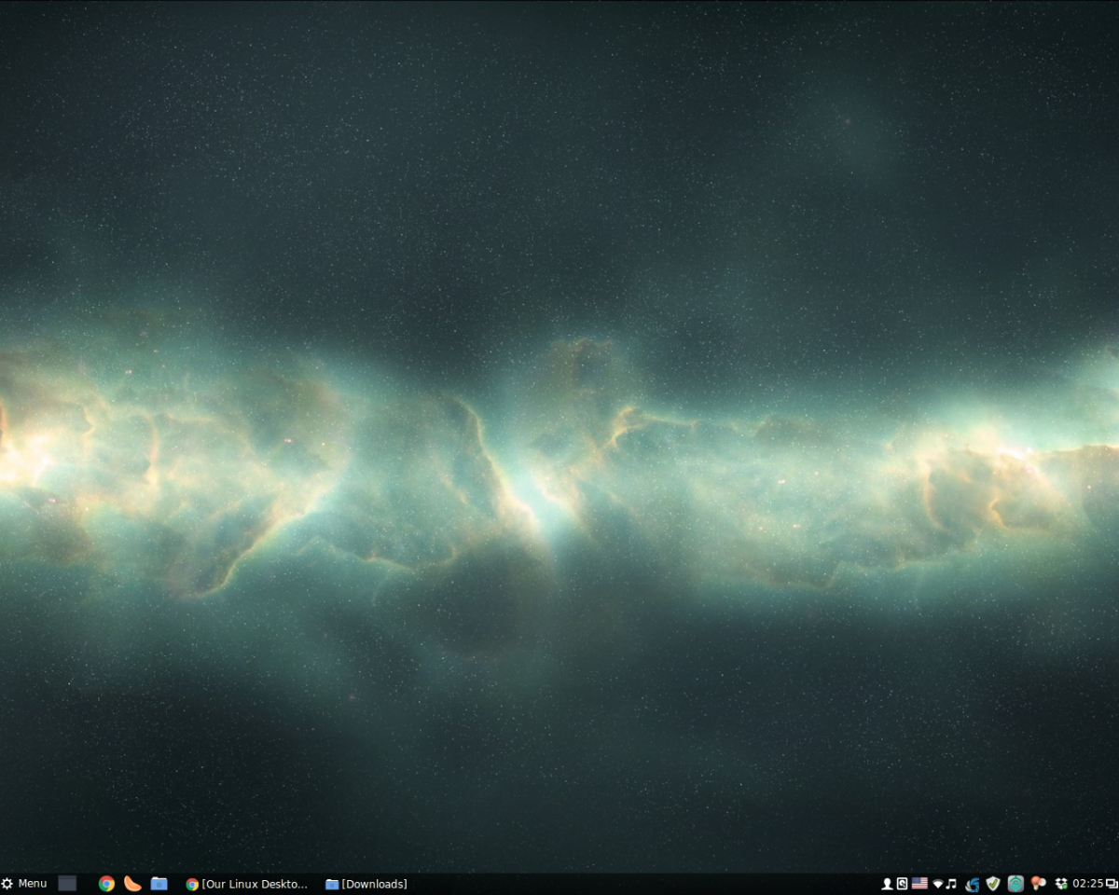Open the file manager launcher icon
Image resolution: width=1119 pixels, height=895 pixels.
pyautogui.click(x=159, y=884)
